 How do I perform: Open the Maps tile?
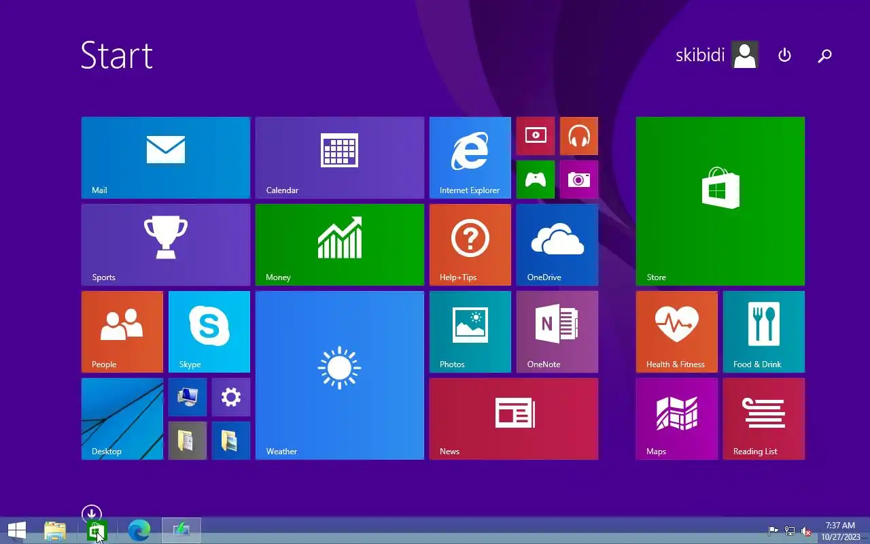[677, 419]
